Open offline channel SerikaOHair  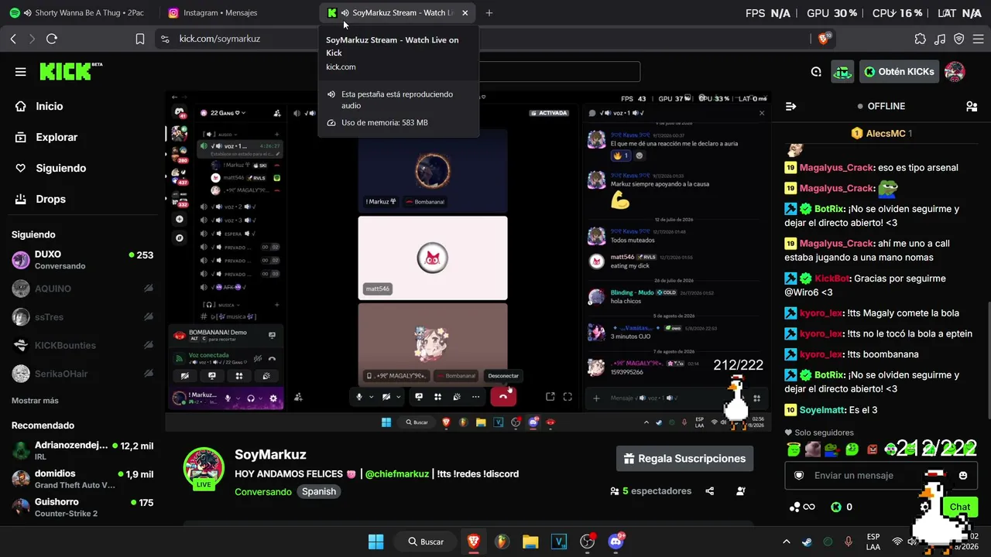point(82,374)
